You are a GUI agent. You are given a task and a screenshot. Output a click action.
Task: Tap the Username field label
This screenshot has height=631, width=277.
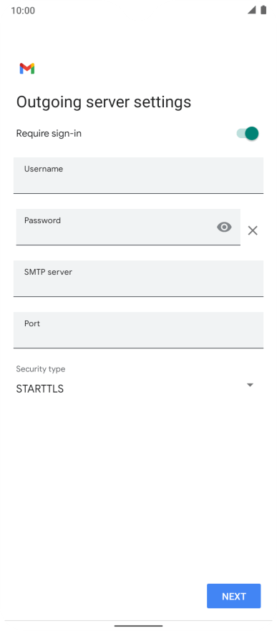click(x=44, y=169)
